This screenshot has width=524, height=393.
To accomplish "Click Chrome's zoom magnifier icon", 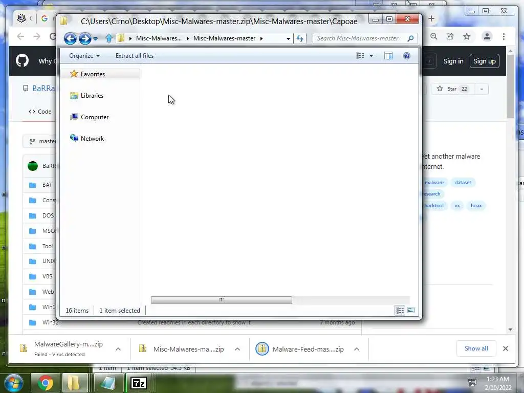I will click(434, 36).
